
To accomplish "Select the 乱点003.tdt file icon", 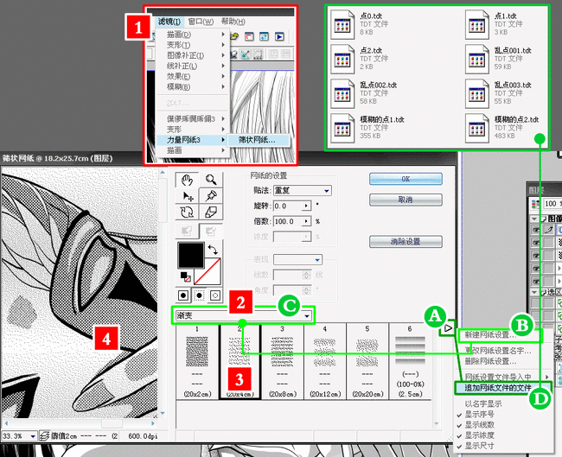I will pos(477,93).
